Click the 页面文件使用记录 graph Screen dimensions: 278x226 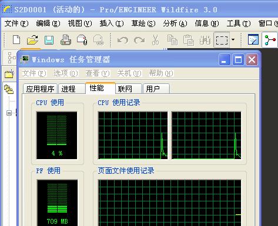(x=170, y=203)
